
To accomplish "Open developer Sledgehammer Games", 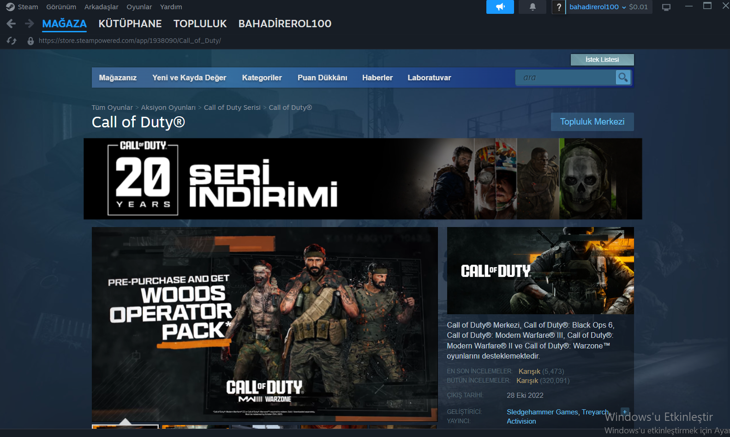I will (x=542, y=412).
